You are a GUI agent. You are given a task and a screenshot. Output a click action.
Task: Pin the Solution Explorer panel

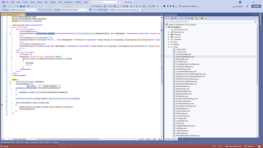click(x=255, y=15)
